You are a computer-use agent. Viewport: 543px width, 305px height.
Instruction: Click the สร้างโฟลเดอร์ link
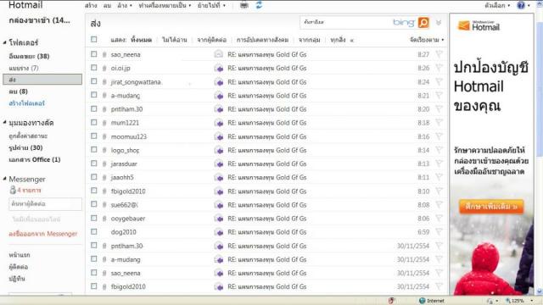pos(26,103)
